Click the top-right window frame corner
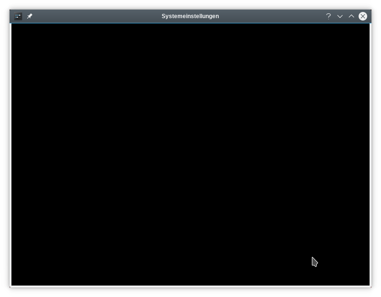This screenshot has width=381, height=297. pyautogui.click(x=370, y=11)
